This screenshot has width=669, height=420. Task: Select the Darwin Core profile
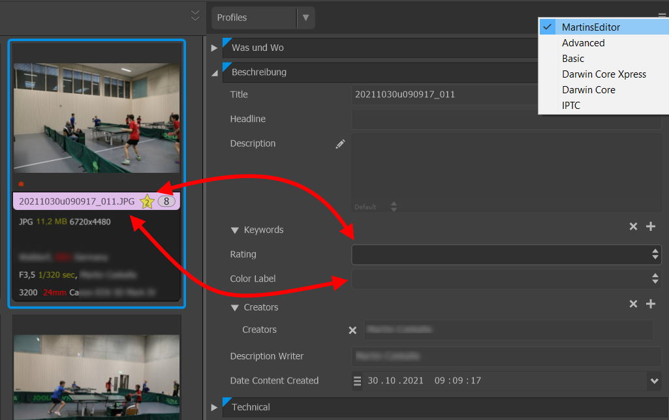[x=588, y=90]
